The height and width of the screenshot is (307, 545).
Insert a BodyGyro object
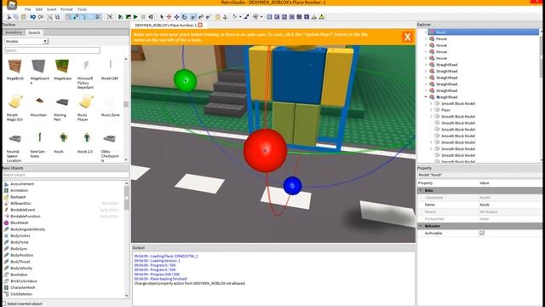click(x=19, y=248)
